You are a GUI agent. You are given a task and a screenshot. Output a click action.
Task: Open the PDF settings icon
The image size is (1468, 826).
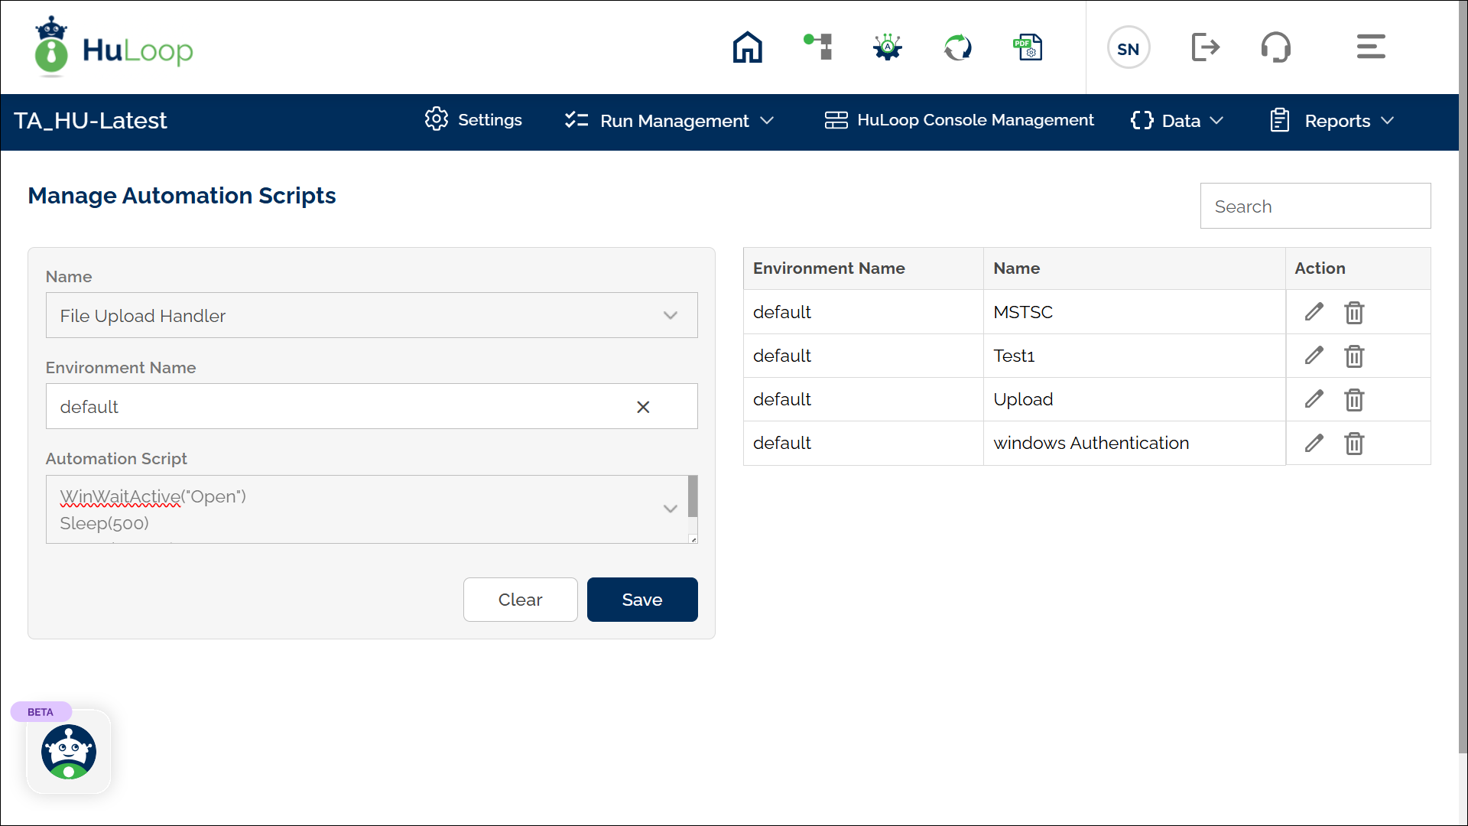pyautogui.click(x=1028, y=47)
